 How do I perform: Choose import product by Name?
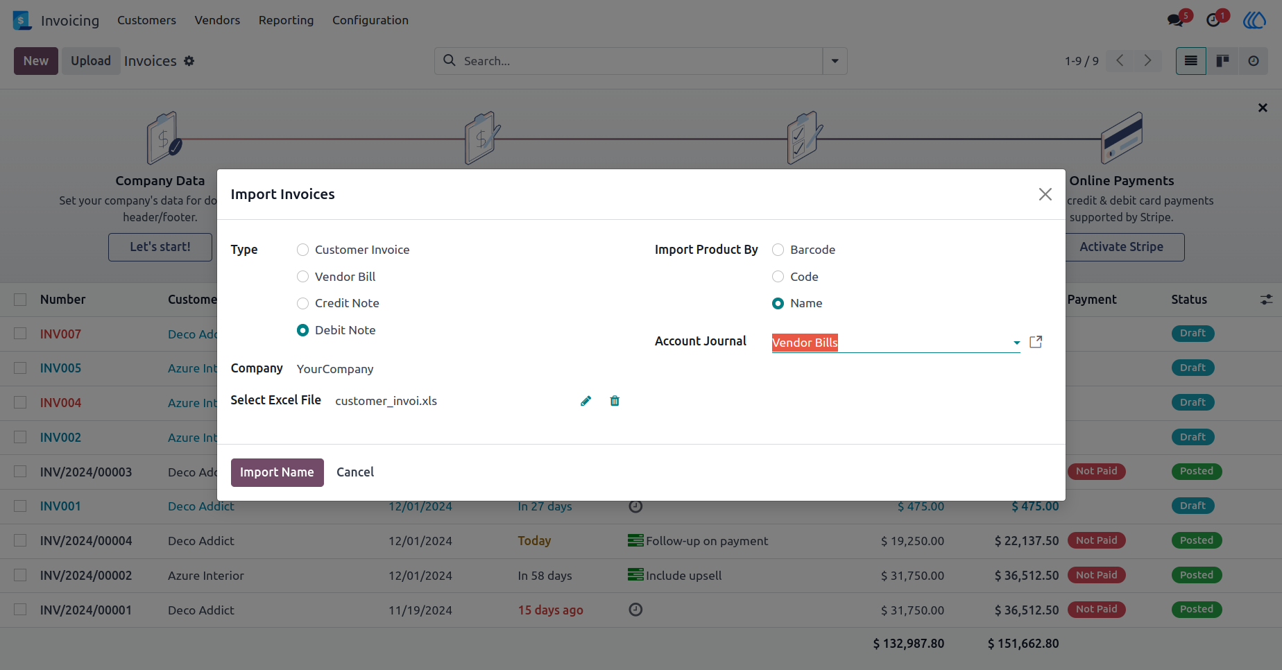point(778,303)
